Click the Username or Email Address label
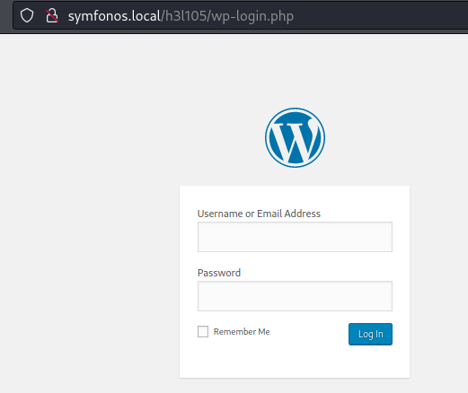The image size is (468, 393). point(259,214)
